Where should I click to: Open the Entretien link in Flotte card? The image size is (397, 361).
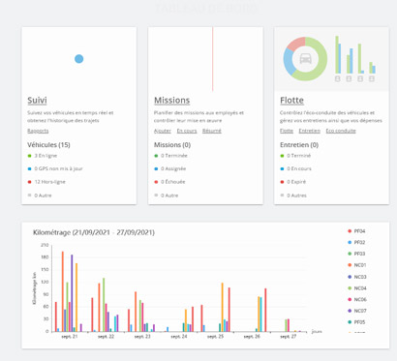pos(310,131)
